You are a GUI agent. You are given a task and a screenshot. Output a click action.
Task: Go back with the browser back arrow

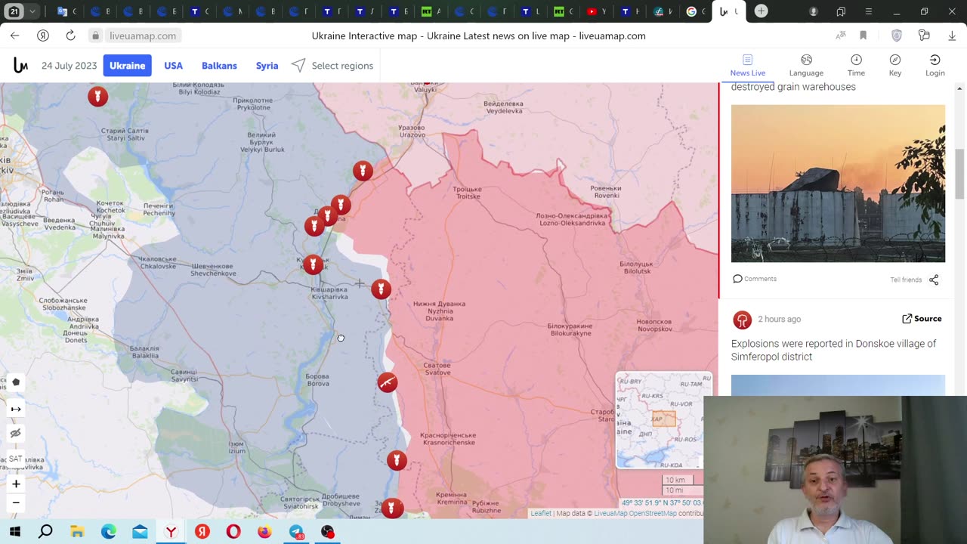pos(14,36)
